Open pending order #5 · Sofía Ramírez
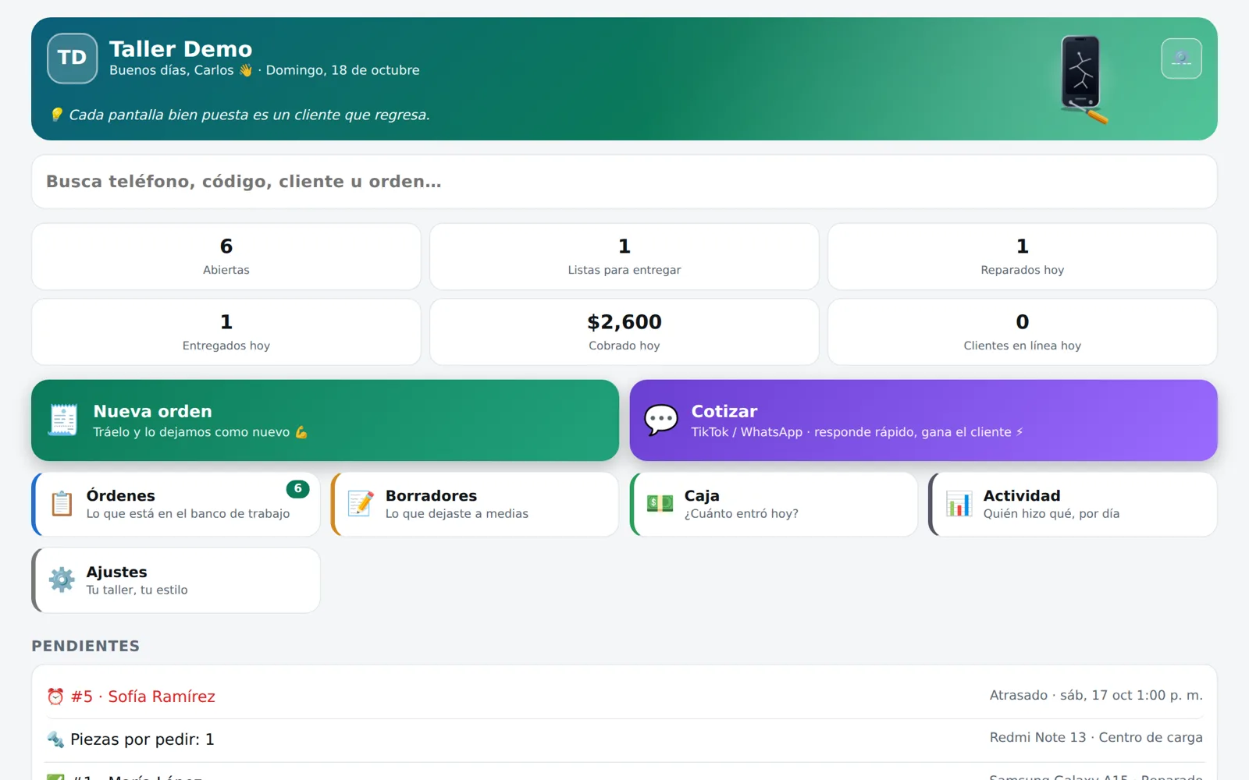The height and width of the screenshot is (780, 1249). point(624,697)
